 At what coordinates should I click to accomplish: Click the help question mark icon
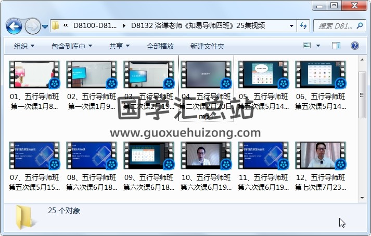click(x=355, y=46)
